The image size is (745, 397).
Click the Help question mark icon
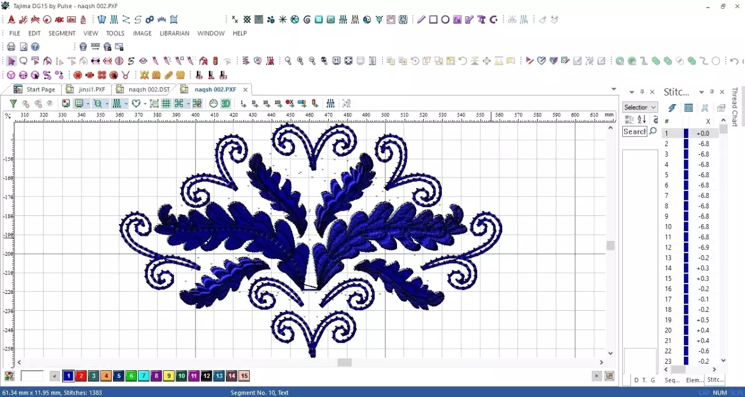[x=36, y=47]
